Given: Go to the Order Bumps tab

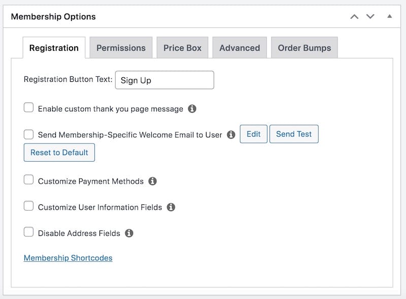Looking at the screenshot, I should pos(304,47).
